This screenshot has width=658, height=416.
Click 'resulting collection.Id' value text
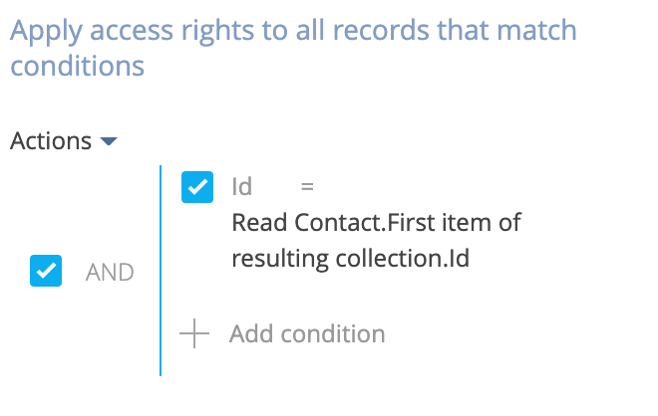tap(350, 259)
